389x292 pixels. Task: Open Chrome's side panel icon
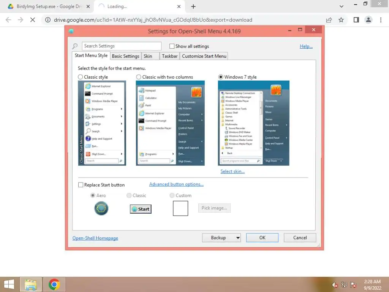point(356,20)
